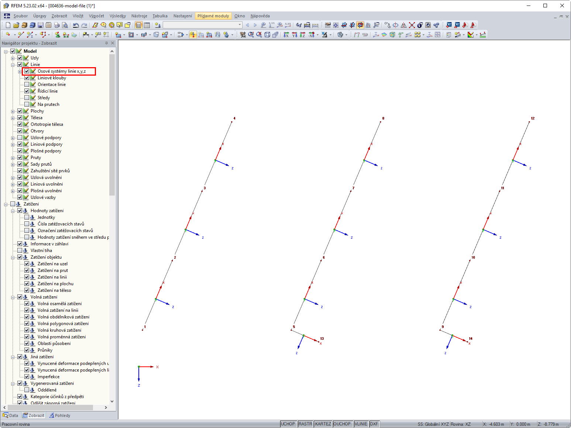Set view in Y direction

tap(294, 35)
